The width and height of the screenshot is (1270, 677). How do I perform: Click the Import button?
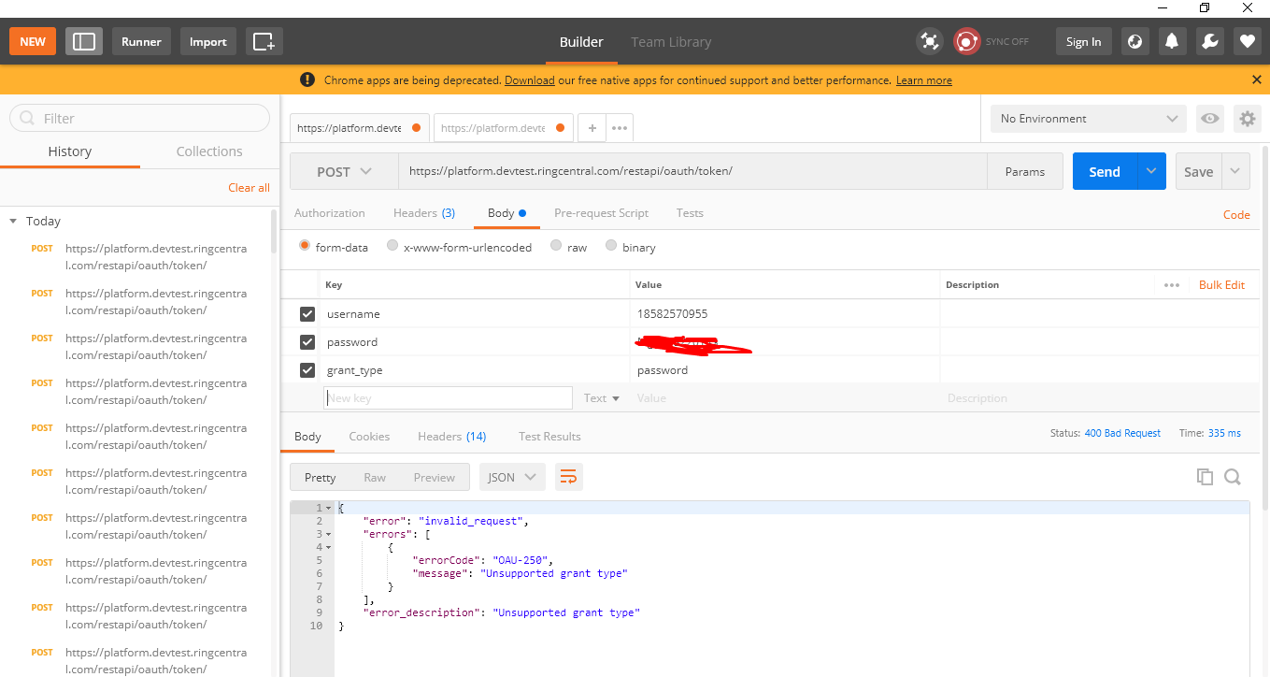[x=208, y=41]
